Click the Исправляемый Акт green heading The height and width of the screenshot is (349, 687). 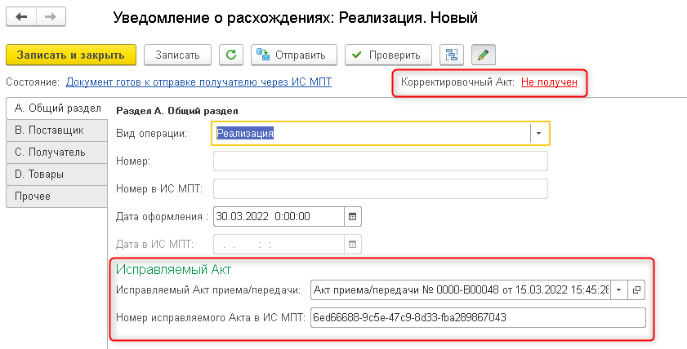click(x=173, y=269)
